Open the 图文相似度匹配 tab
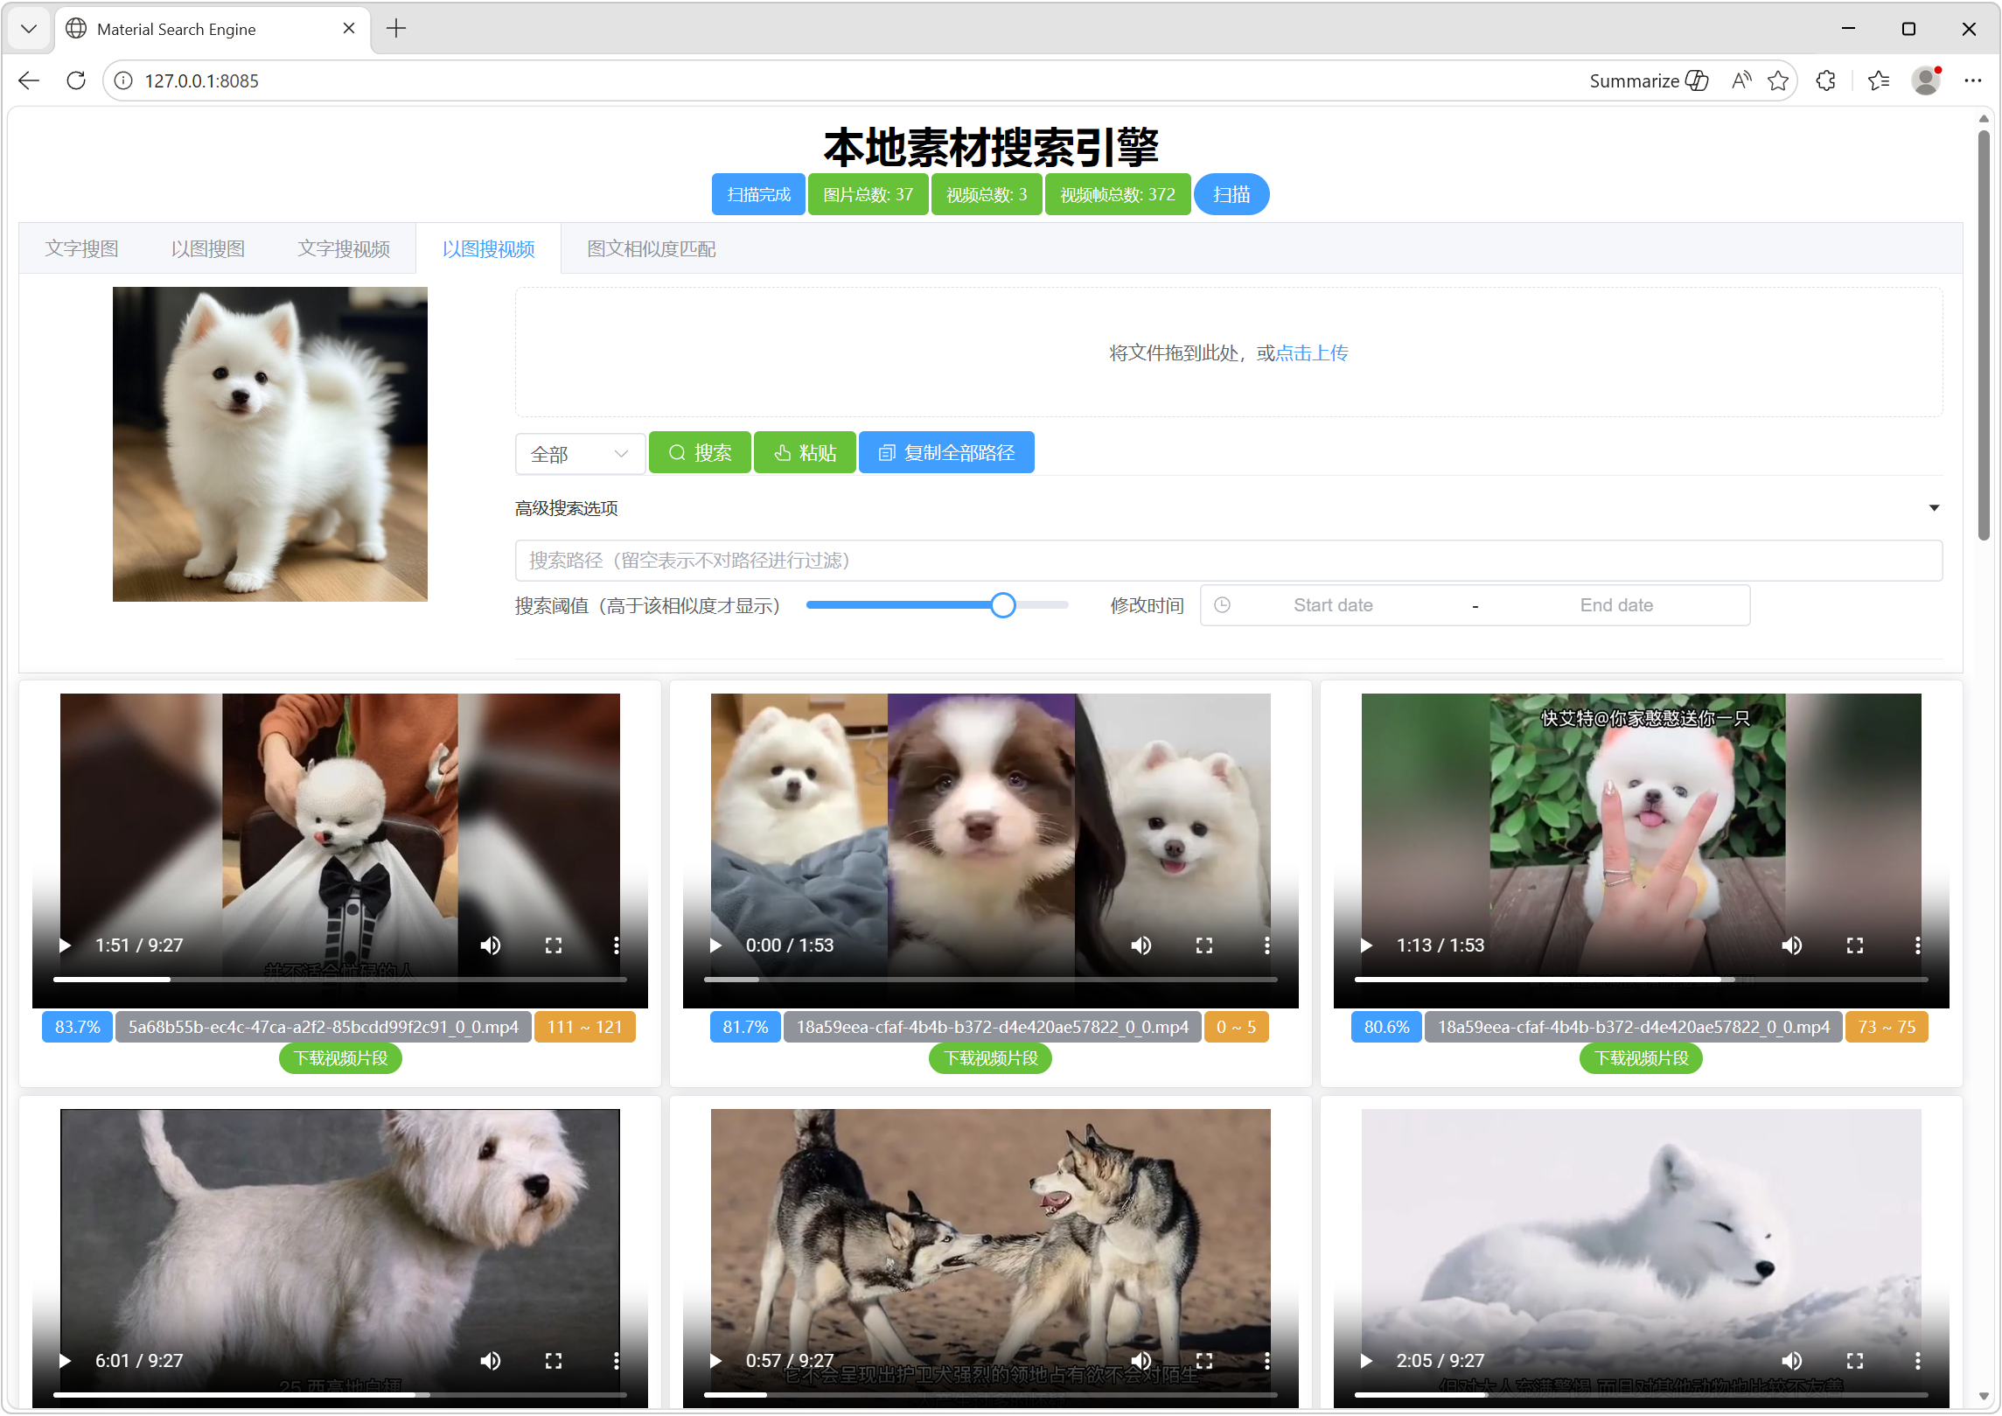 click(652, 249)
